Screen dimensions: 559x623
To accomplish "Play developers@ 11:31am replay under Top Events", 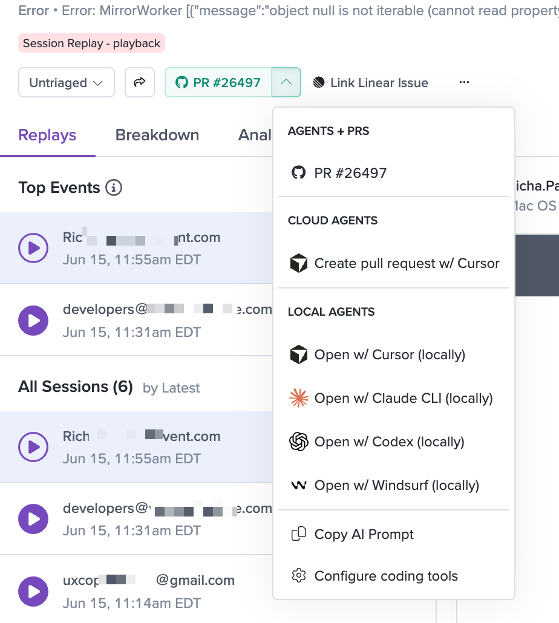I will coord(33,320).
